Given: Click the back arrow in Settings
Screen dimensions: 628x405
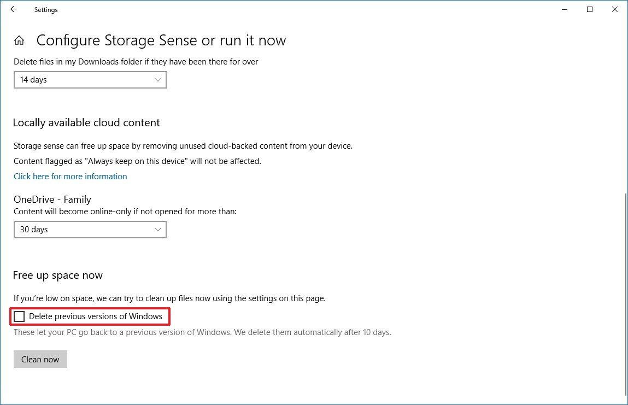Looking at the screenshot, I should [x=14, y=9].
